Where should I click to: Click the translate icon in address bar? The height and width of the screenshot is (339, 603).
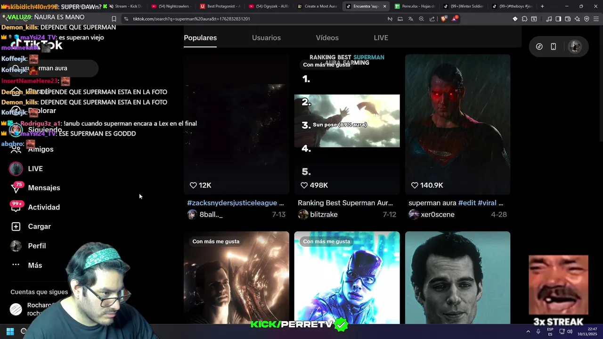411,19
